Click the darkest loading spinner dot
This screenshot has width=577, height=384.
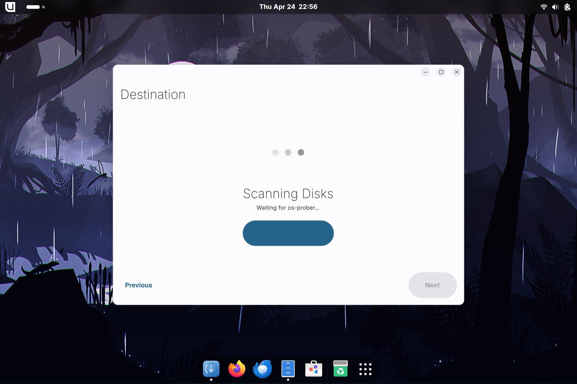click(x=301, y=152)
